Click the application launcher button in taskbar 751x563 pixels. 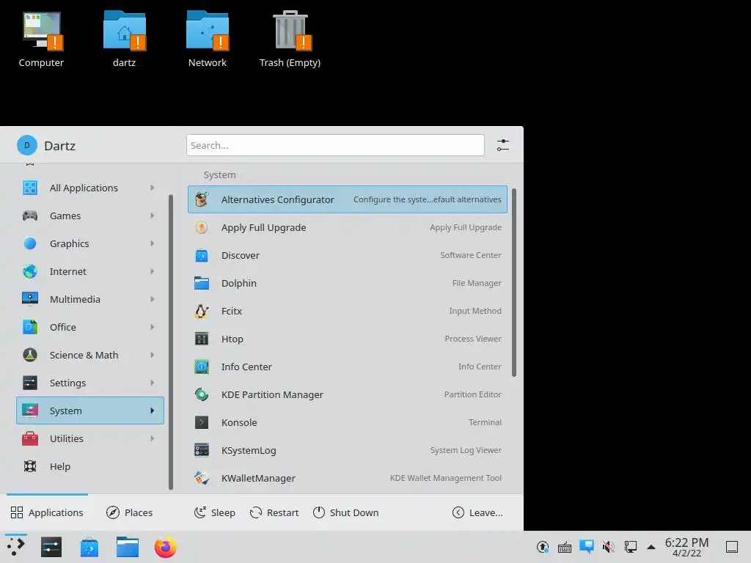coord(16,547)
